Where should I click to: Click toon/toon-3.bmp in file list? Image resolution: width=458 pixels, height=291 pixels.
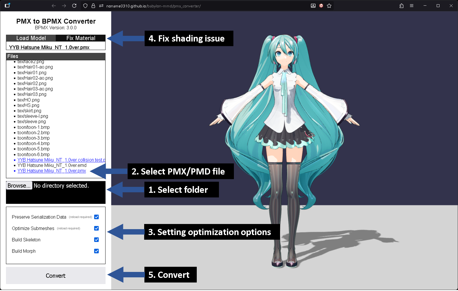[34, 138]
